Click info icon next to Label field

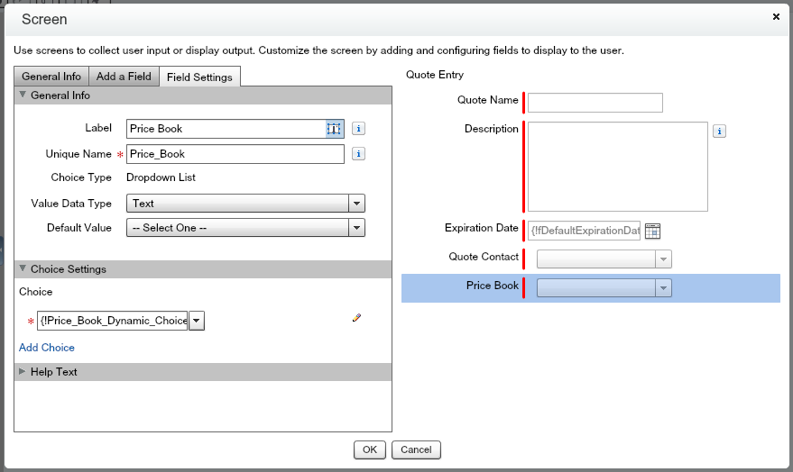click(358, 129)
